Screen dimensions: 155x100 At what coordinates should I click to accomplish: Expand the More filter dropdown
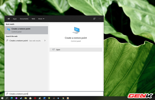click(x=41, y=19)
